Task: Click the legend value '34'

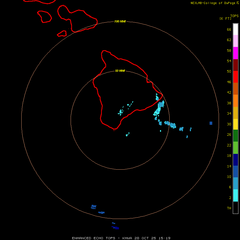Action: [x=229, y=114]
